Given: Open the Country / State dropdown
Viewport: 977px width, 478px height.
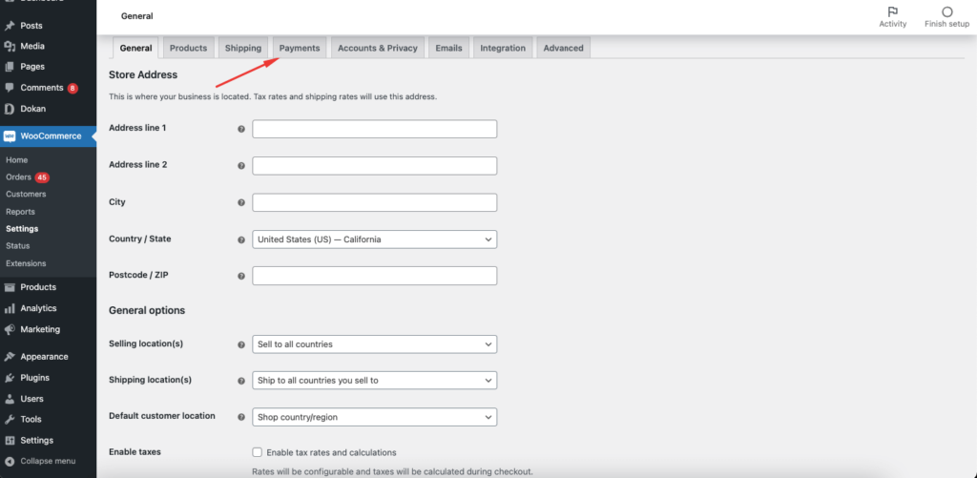Looking at the screenshot, I should click(374, 239).
